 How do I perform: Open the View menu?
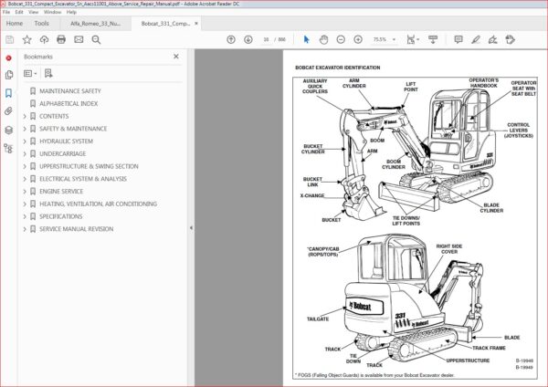(x=33, y=12)
